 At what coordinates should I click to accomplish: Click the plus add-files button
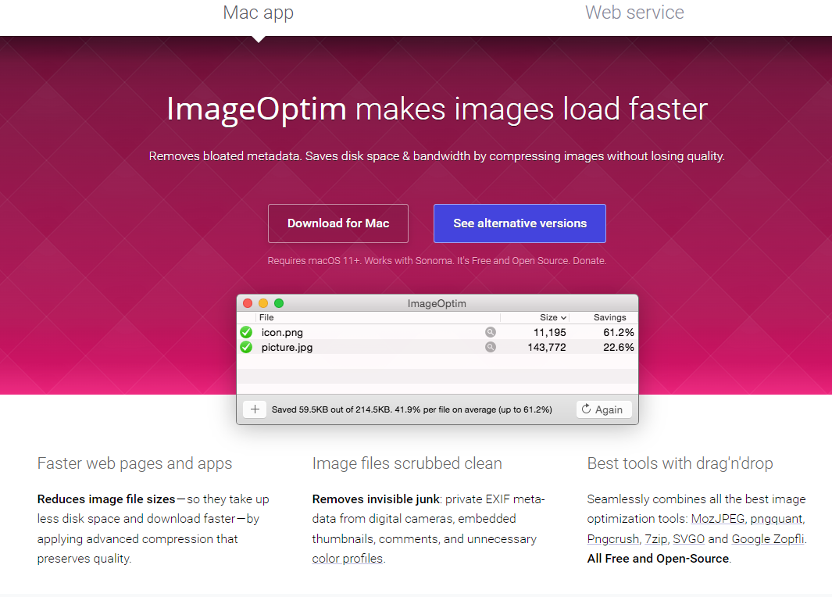point(255,409)
